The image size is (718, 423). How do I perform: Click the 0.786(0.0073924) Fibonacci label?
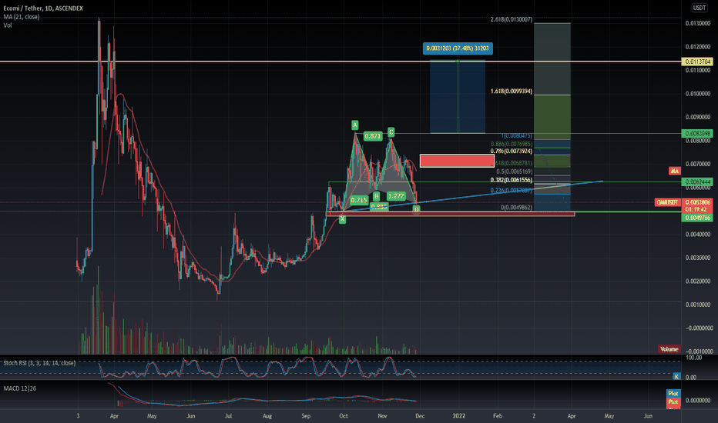tap(512, 151)
